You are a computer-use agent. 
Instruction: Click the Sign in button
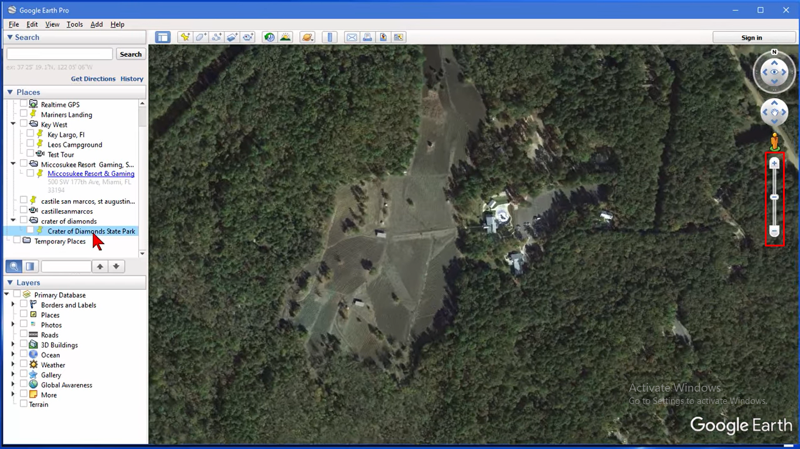click(752, 37)
